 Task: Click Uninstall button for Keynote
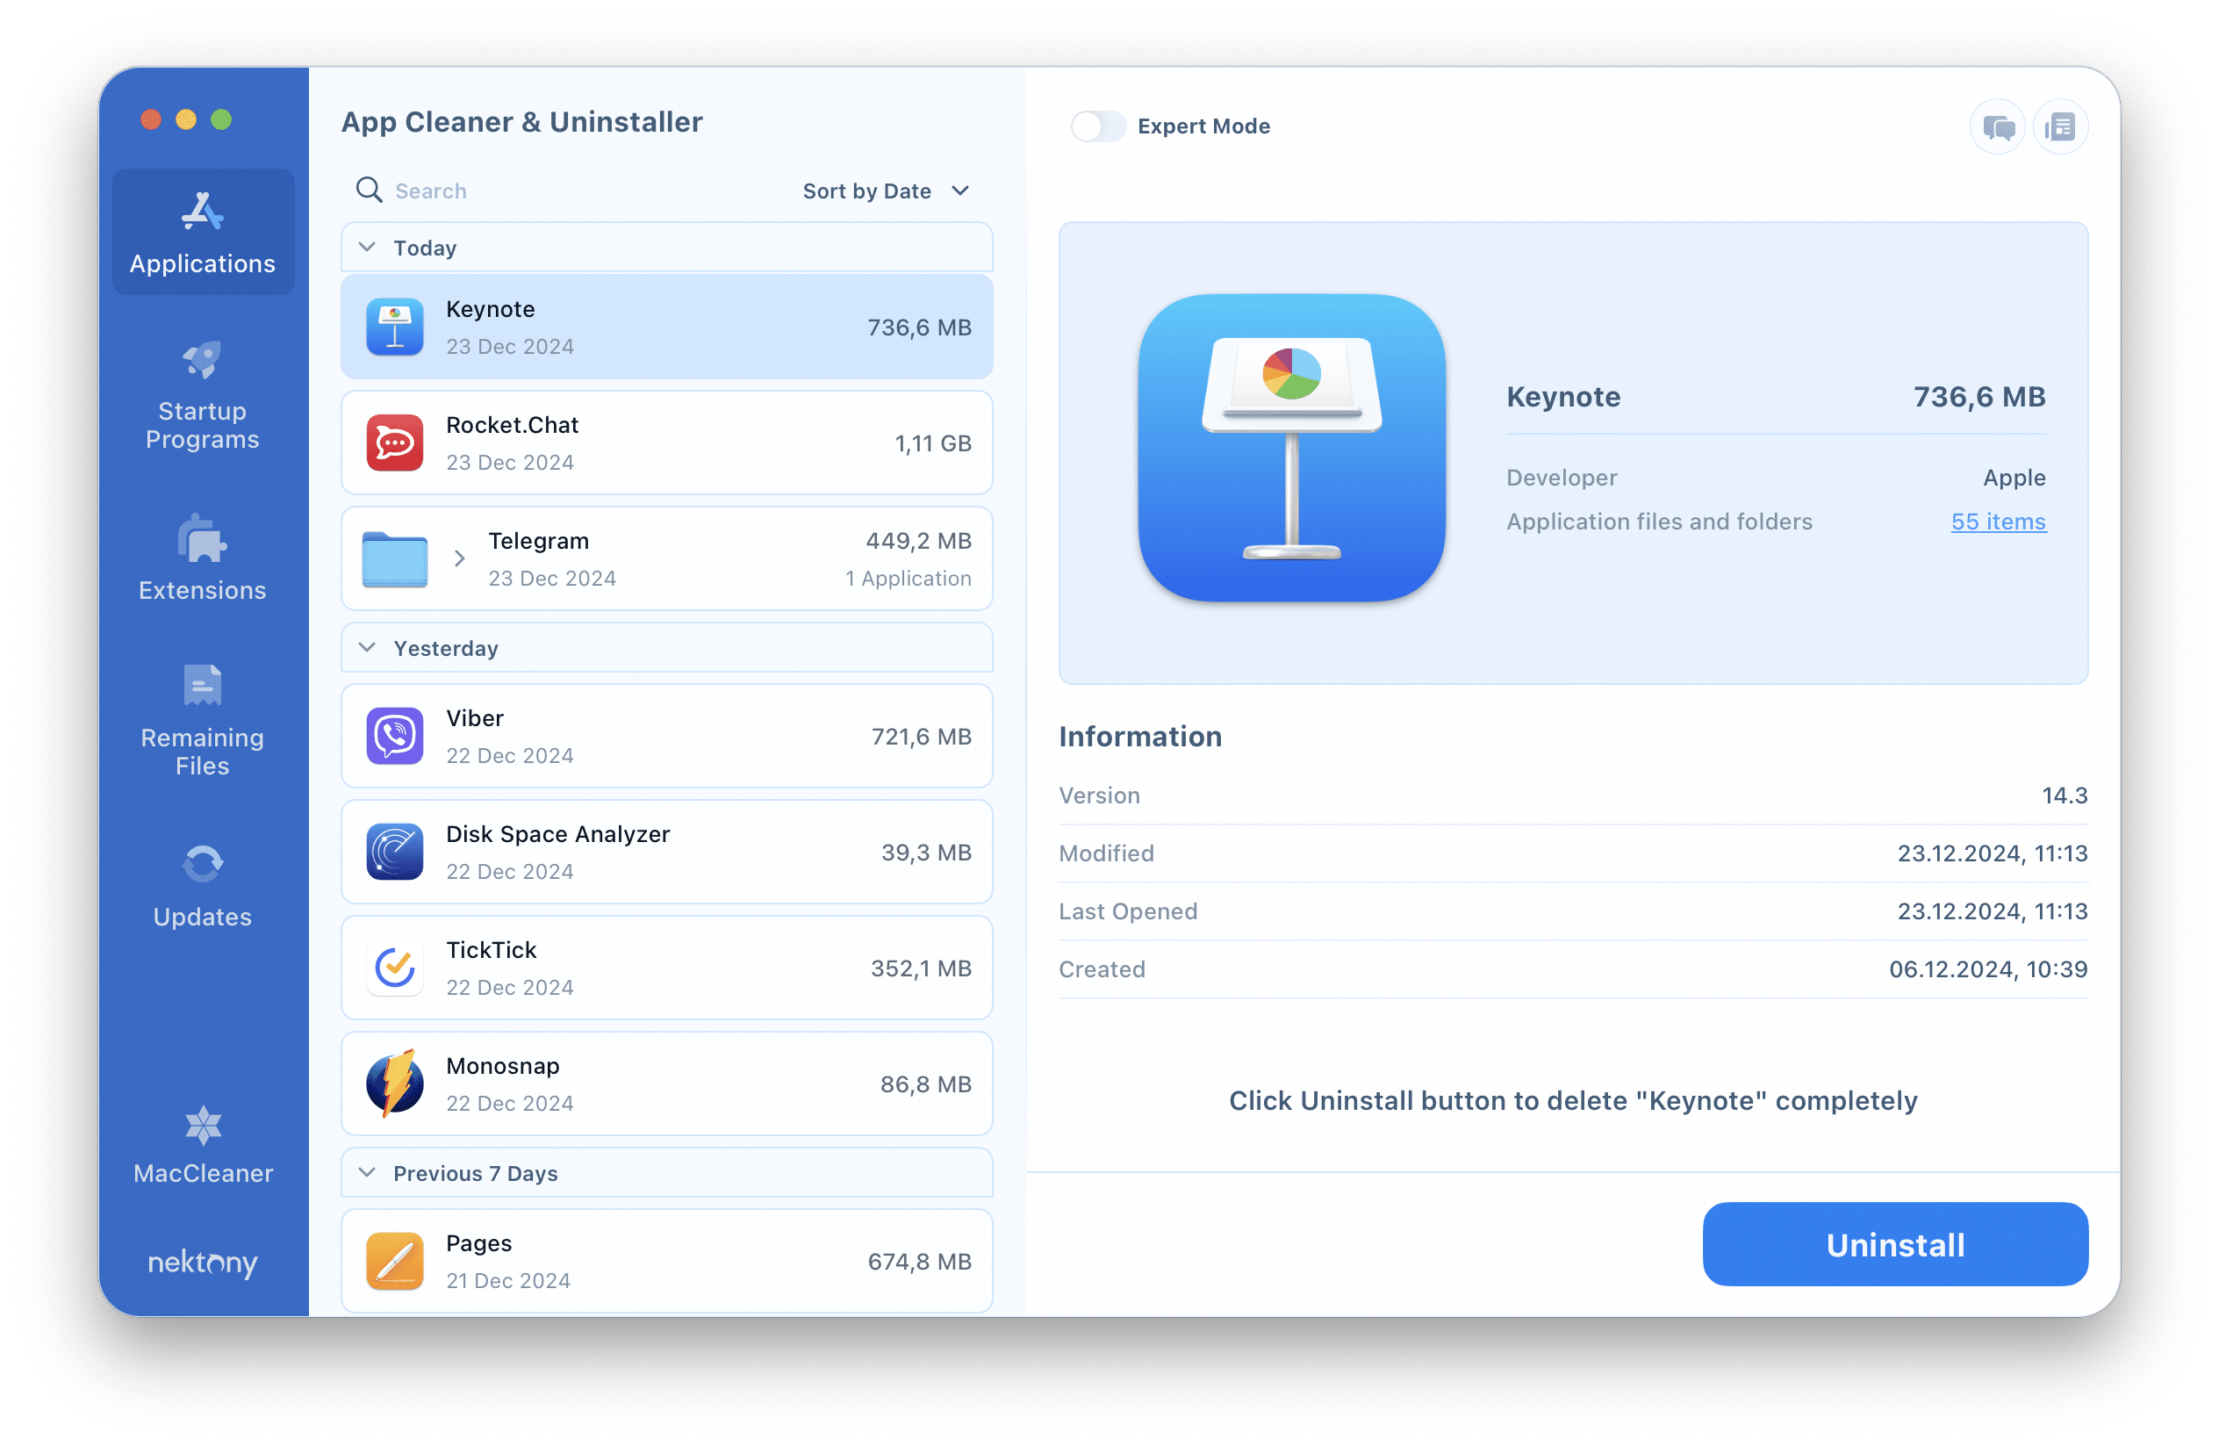[x=1894, y=1245]
